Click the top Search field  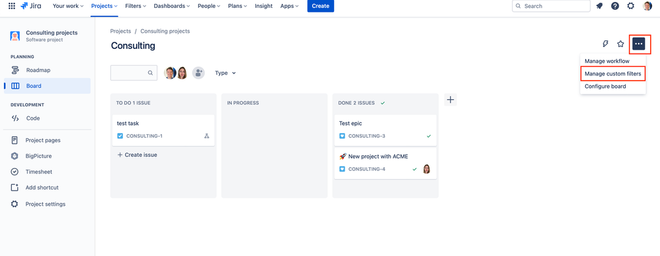click(x=551, y=6)
